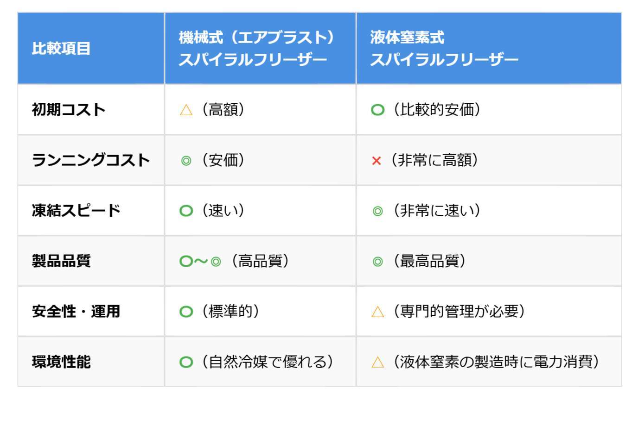The image size is (638, 425).
Task: Click the ランニングコスト row label
Action: (91, 160)
